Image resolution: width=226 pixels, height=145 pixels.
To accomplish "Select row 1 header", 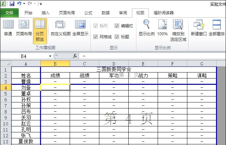I will click(6, 70).
